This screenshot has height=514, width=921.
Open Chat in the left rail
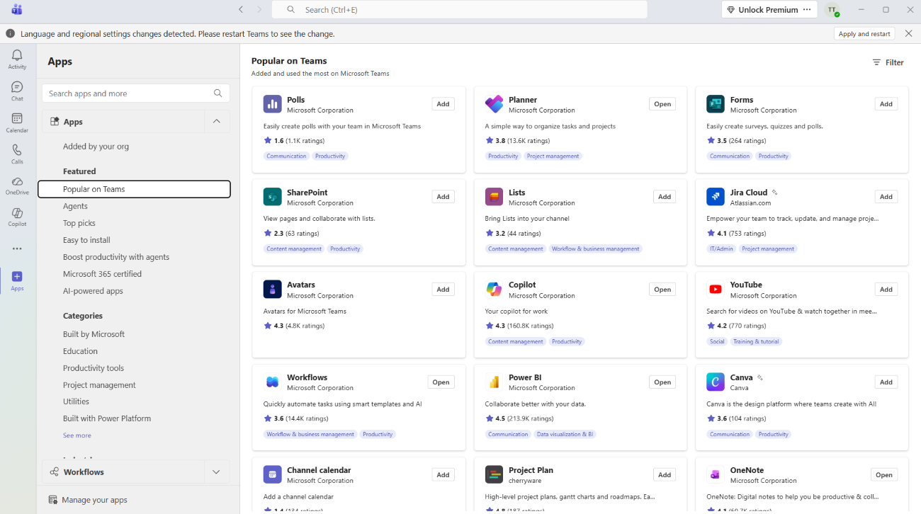pos(17,87)
